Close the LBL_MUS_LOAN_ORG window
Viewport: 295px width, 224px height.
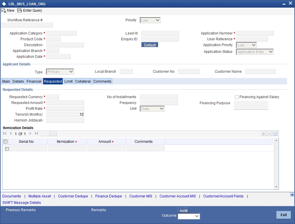coord(290,4)
